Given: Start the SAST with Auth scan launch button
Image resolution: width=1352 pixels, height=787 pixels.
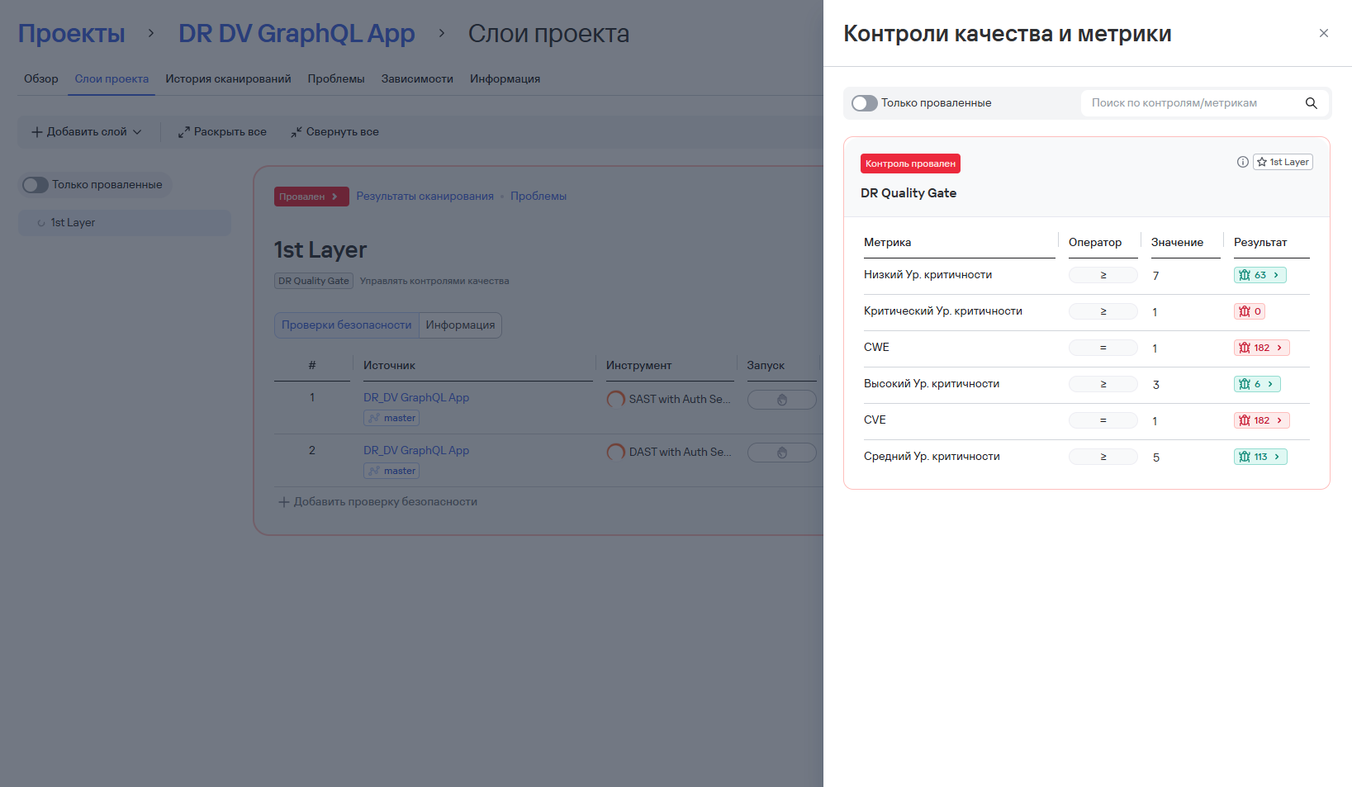Looking at the screenshot, I should pos(781,400).
